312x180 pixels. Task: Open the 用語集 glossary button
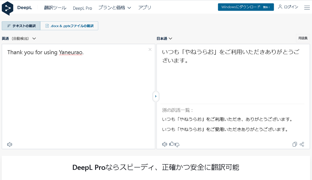point(303,38)
